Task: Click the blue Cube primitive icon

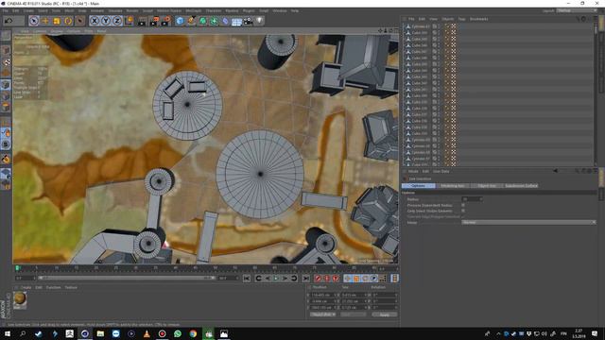Action: click(x=180, y=21)
